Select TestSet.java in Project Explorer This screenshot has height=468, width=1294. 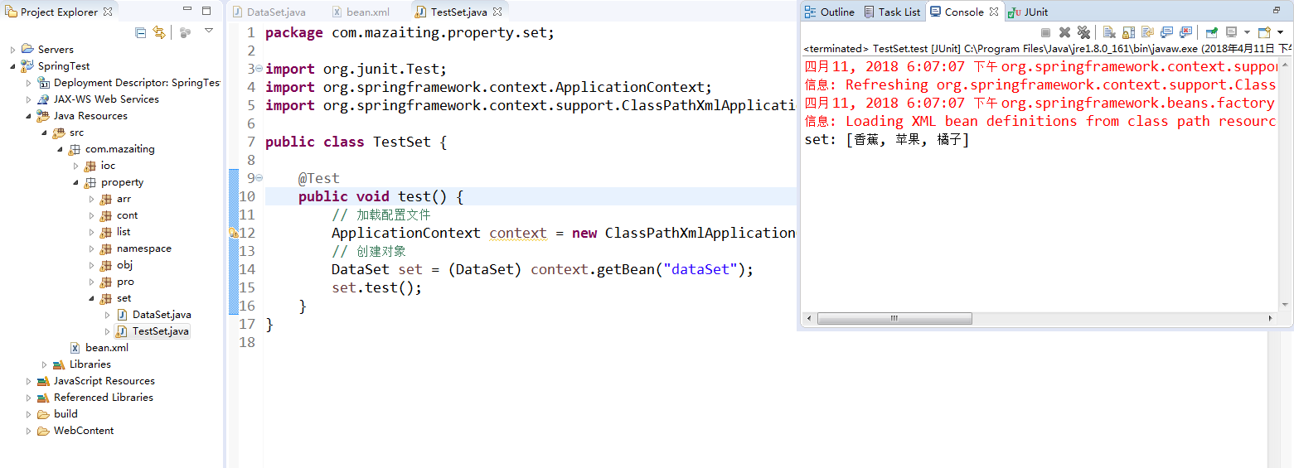(153, 331)
